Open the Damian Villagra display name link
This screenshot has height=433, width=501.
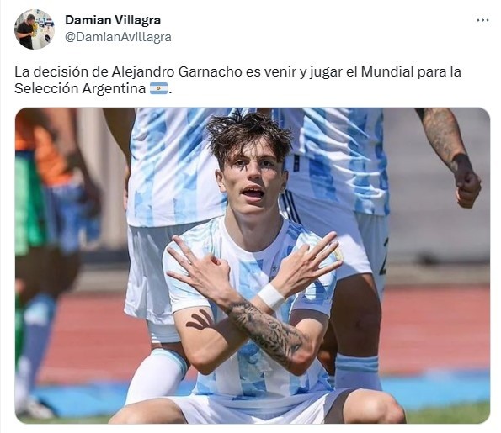click(x=113, y=20)
